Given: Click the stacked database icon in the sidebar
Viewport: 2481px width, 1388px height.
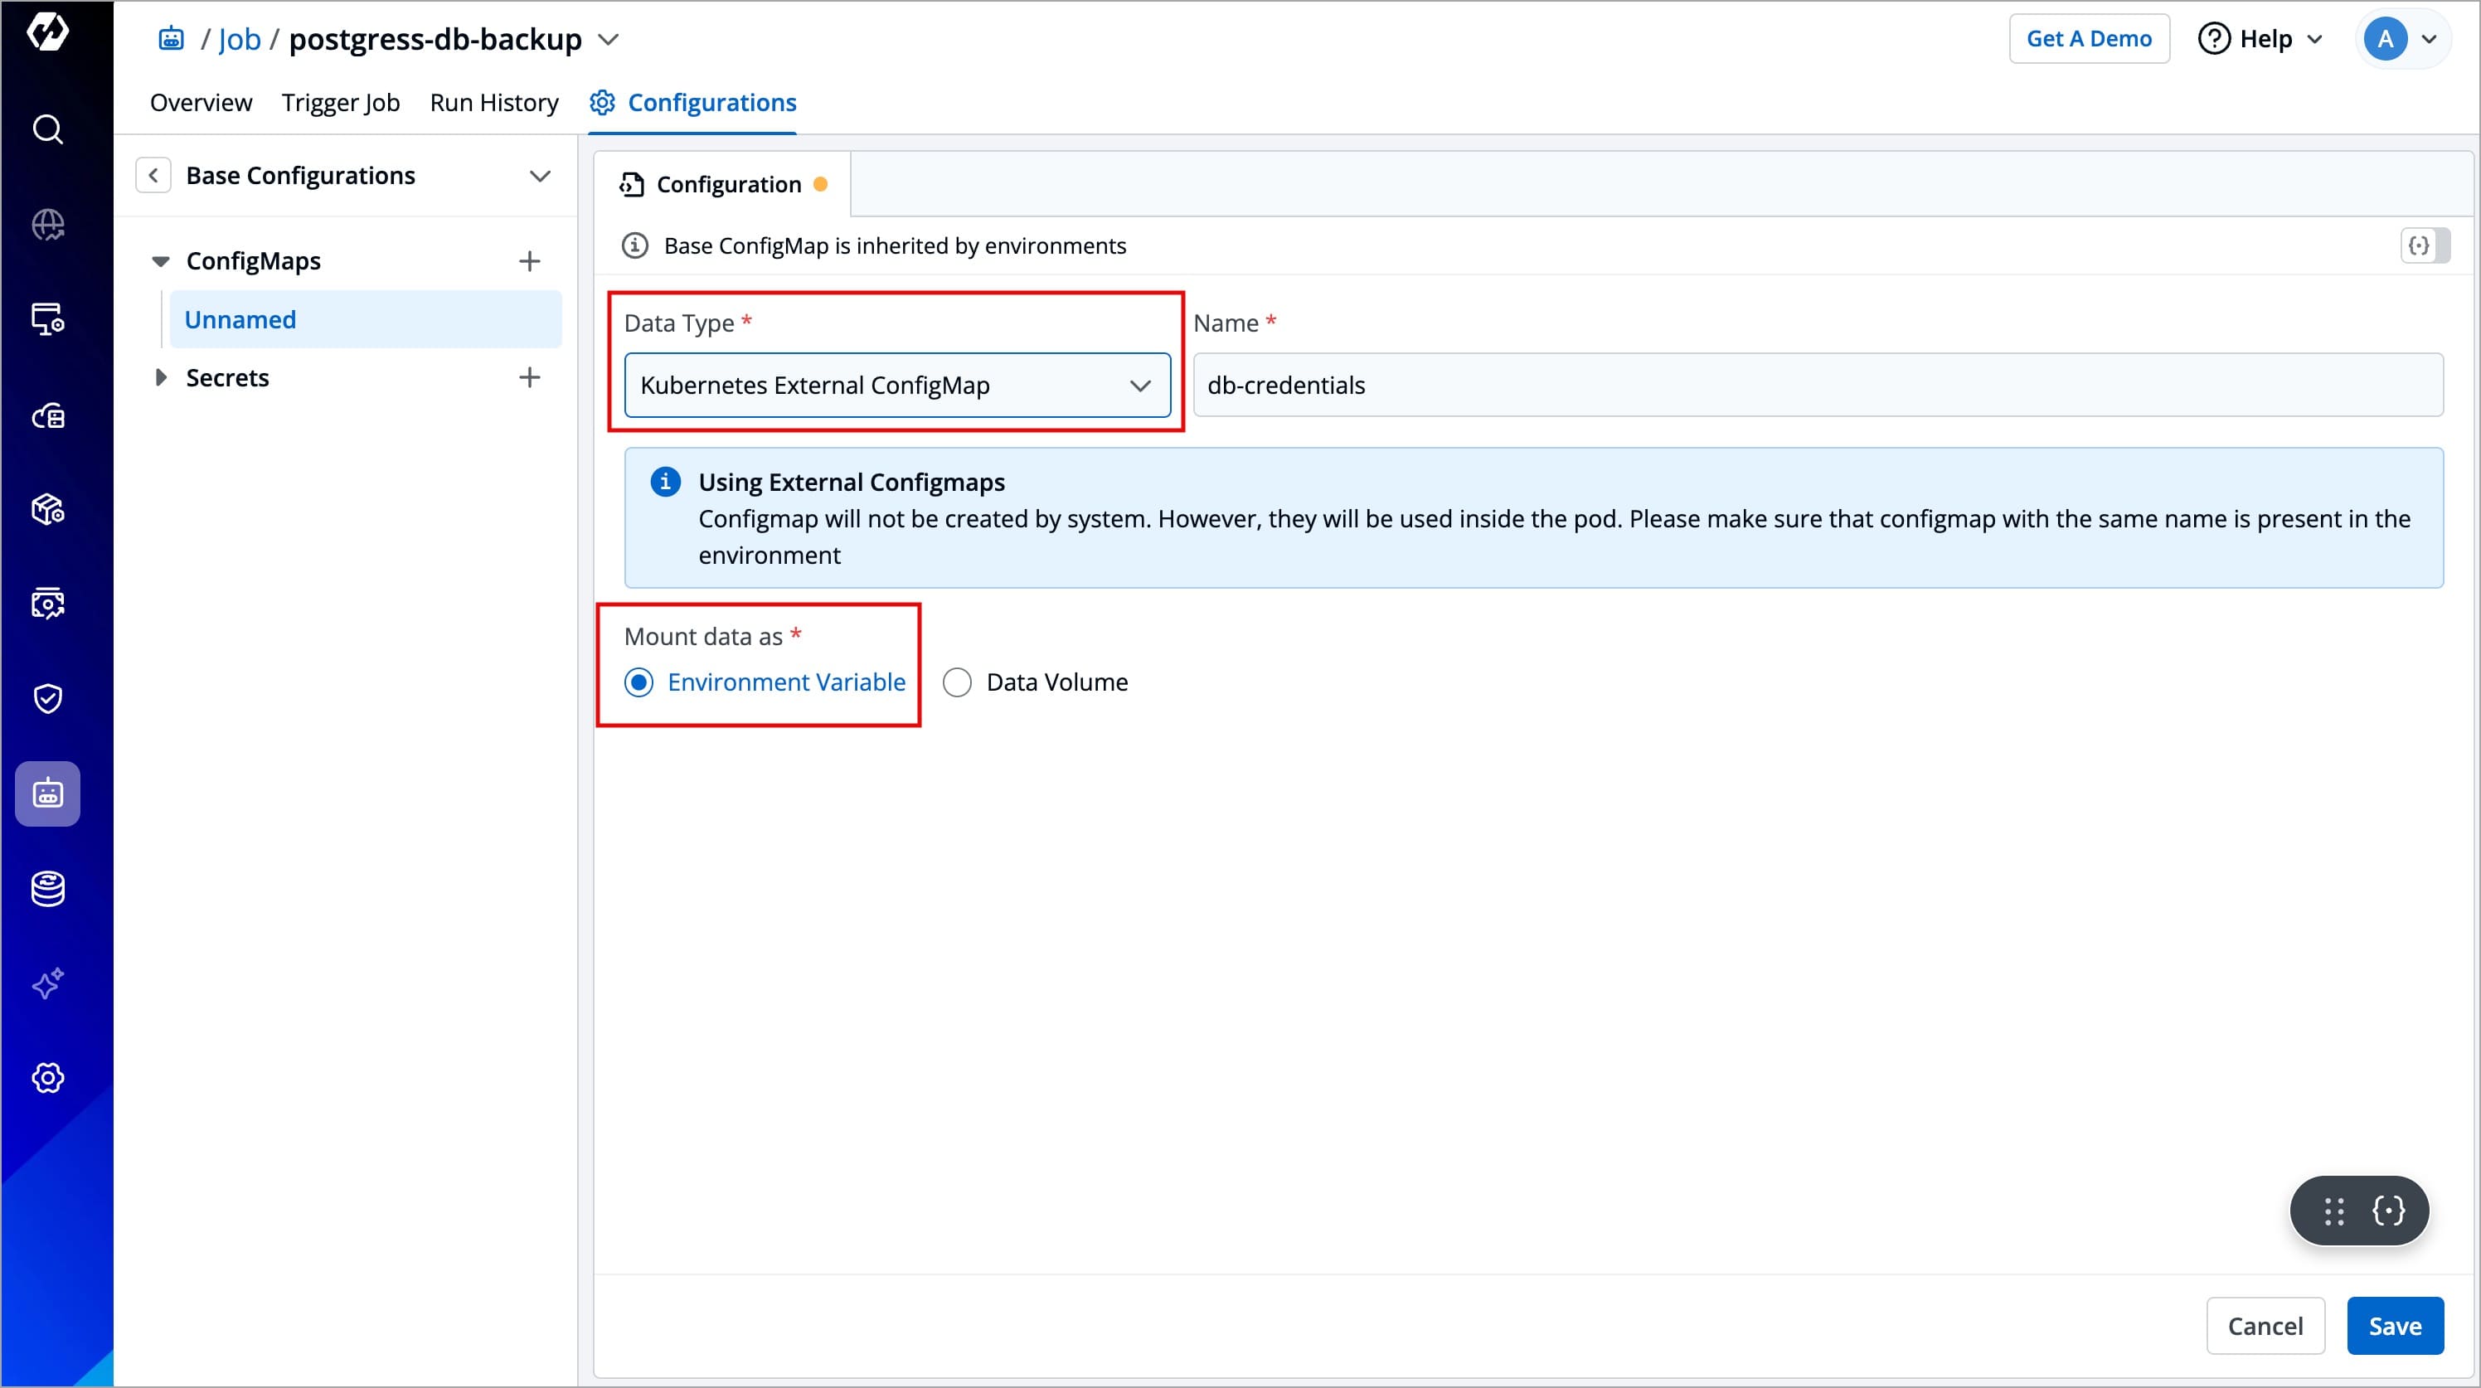Looking at the screenshot, I should (x=47, y=889).
